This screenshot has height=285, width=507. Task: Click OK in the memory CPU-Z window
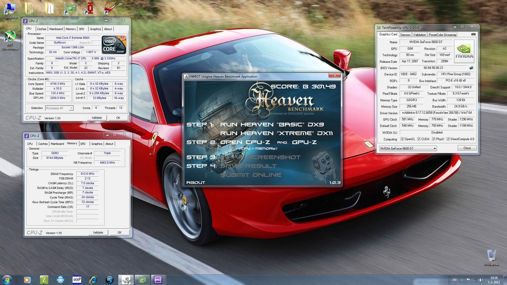point(119,232)
